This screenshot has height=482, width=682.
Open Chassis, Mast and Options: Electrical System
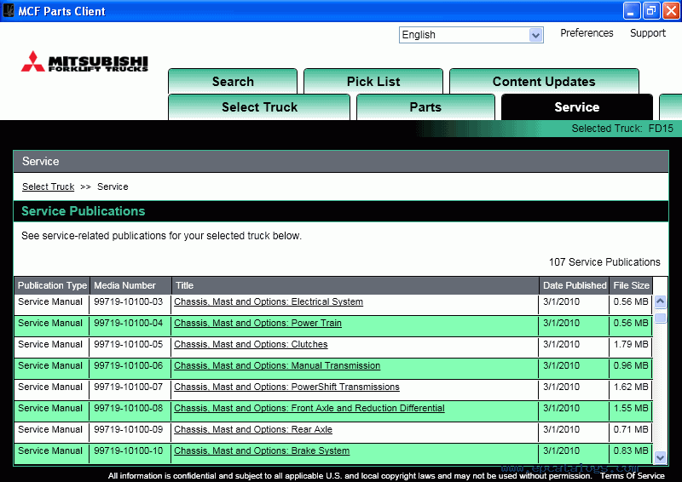point(269,301)
